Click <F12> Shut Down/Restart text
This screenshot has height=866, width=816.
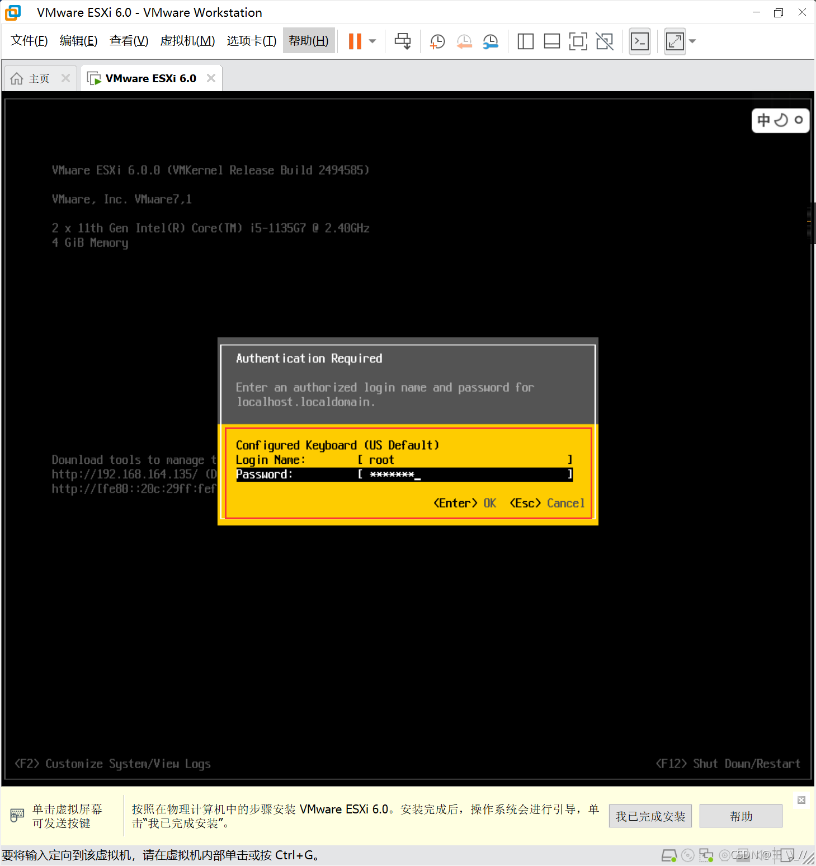[728, 764]
